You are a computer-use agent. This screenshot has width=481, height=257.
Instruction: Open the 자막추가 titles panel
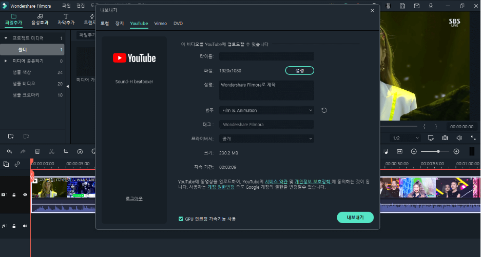click(x=66, y=19)
